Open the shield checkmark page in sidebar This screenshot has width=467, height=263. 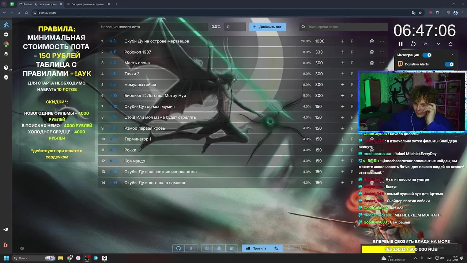click(x=6, y=77)
